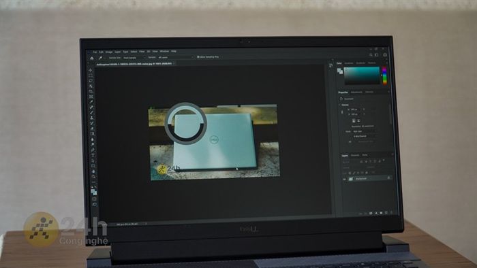Open the Edit Toolbar three-dots button

93,182
